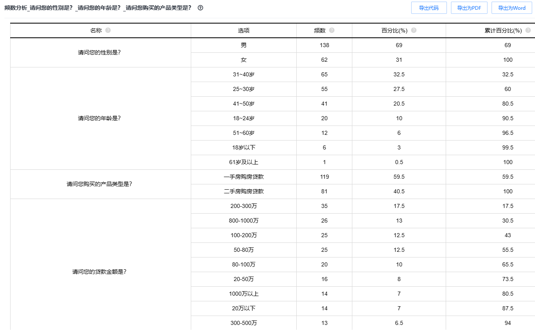Select the 18~24岁 option cell
Image resolution: width=535 pixels, height=331 pixels.
[244, 118]
